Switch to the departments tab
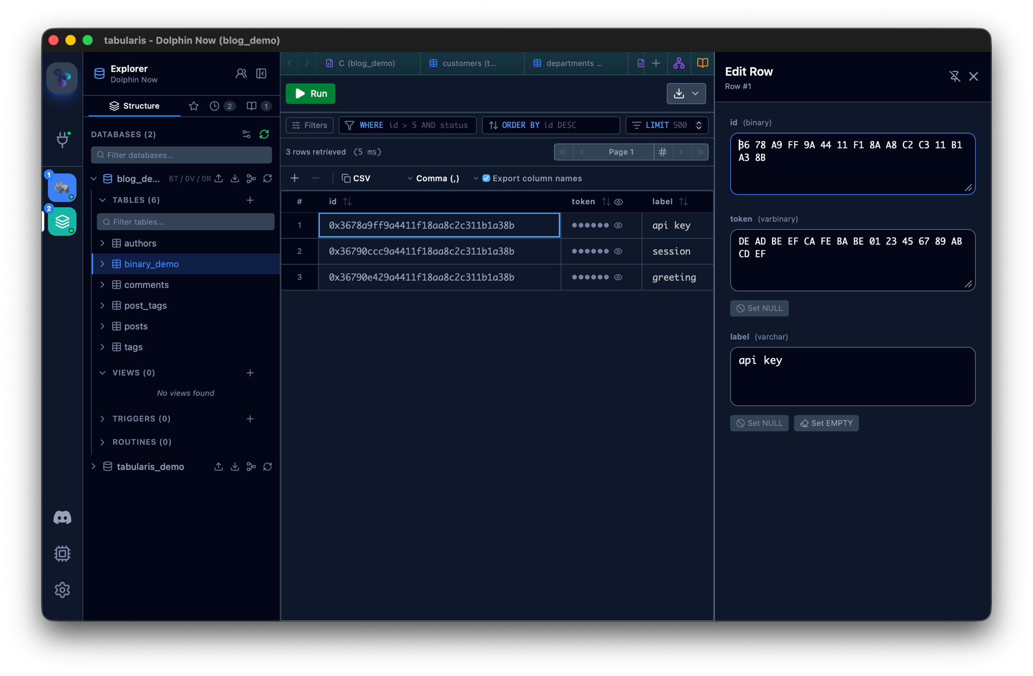1033x676 pixels. [x=575, y=63]
